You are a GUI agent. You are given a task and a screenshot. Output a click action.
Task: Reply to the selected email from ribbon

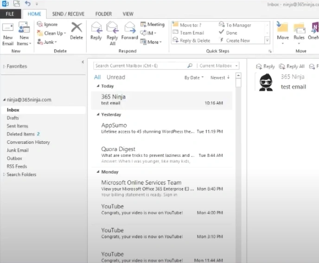click(x=96, y=31)
